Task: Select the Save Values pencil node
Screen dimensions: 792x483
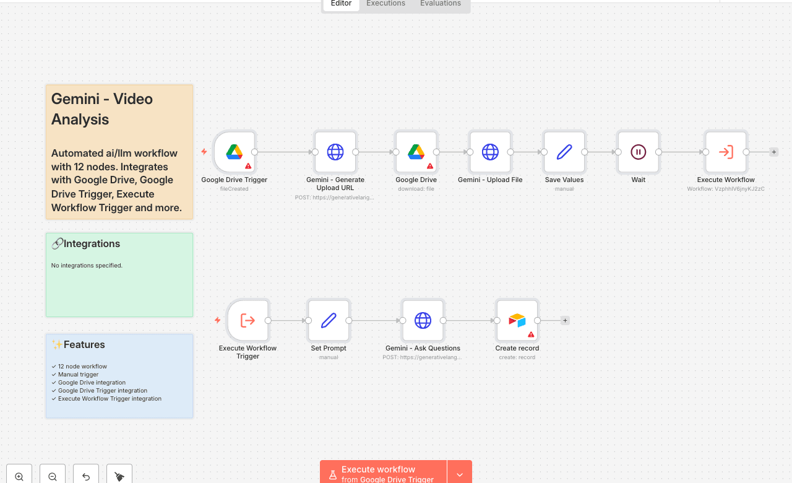Action: click(564, 152)
